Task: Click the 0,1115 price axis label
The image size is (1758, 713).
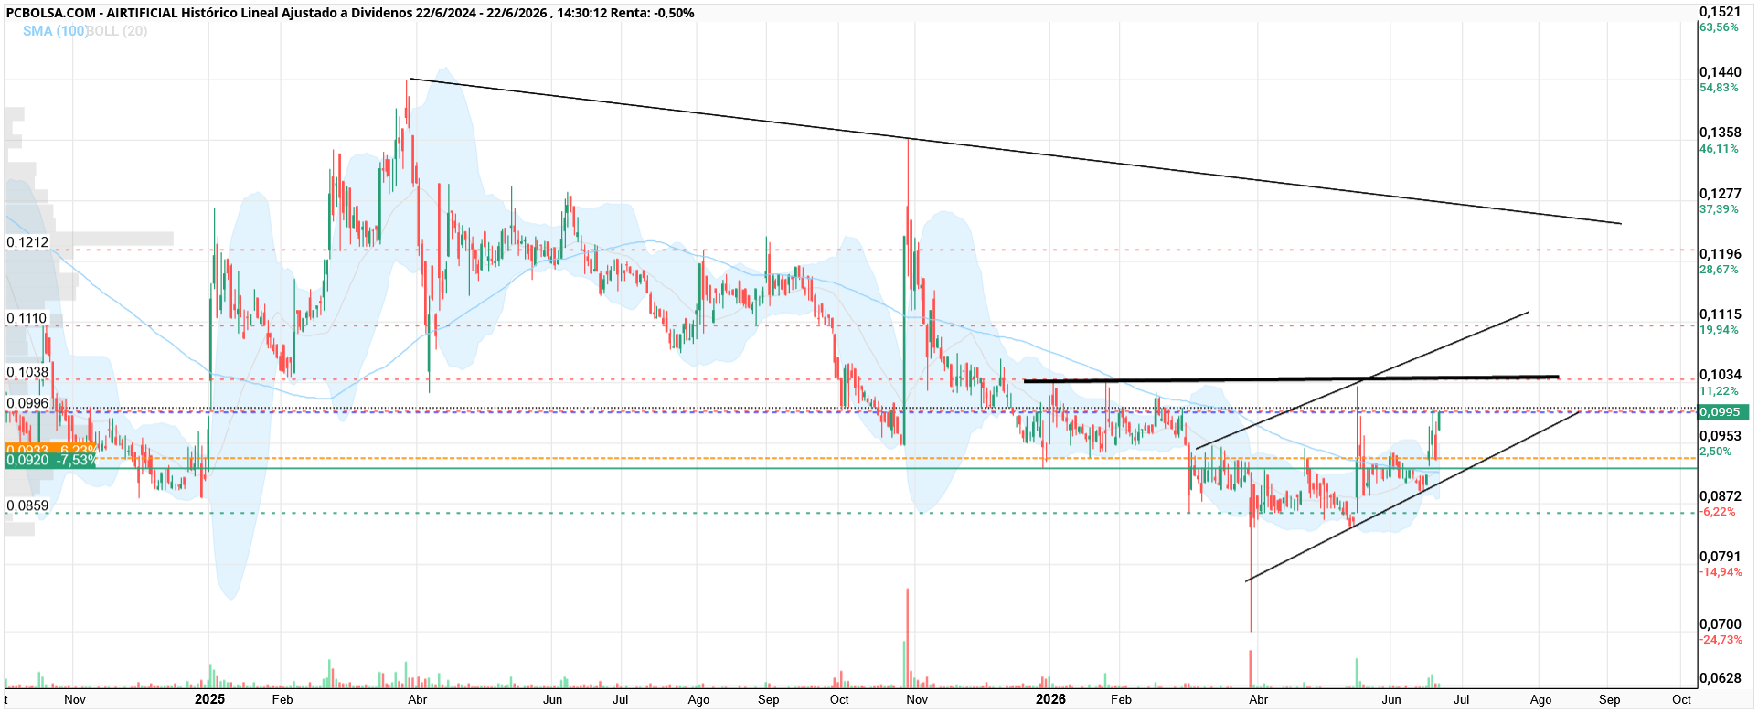Action: tap(1720, 314)
